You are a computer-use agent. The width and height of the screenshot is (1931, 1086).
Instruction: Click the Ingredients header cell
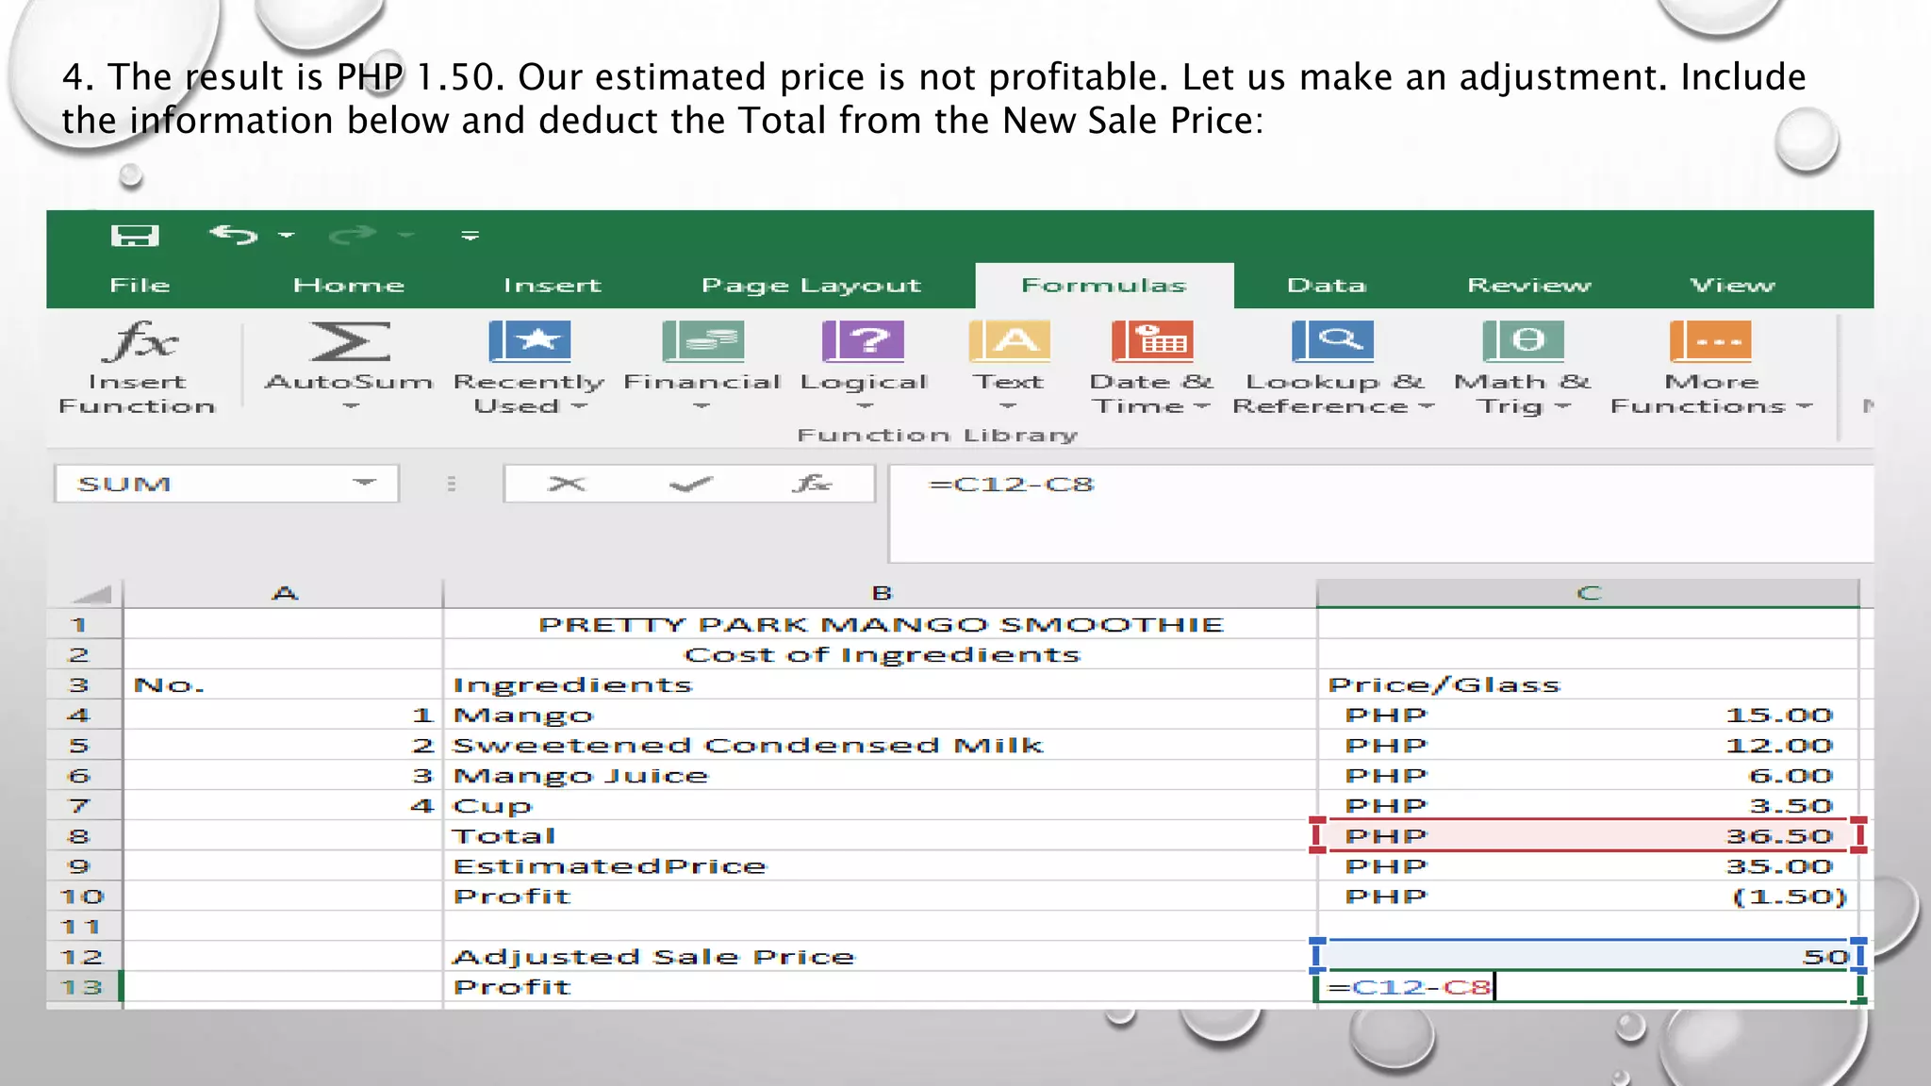[880, 684]
